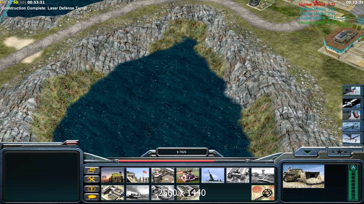Select the Airfield build icon

click(263, 175)
